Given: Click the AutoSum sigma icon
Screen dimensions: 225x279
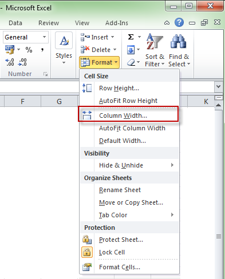Looking at the screenshot, I should [131, 37].
